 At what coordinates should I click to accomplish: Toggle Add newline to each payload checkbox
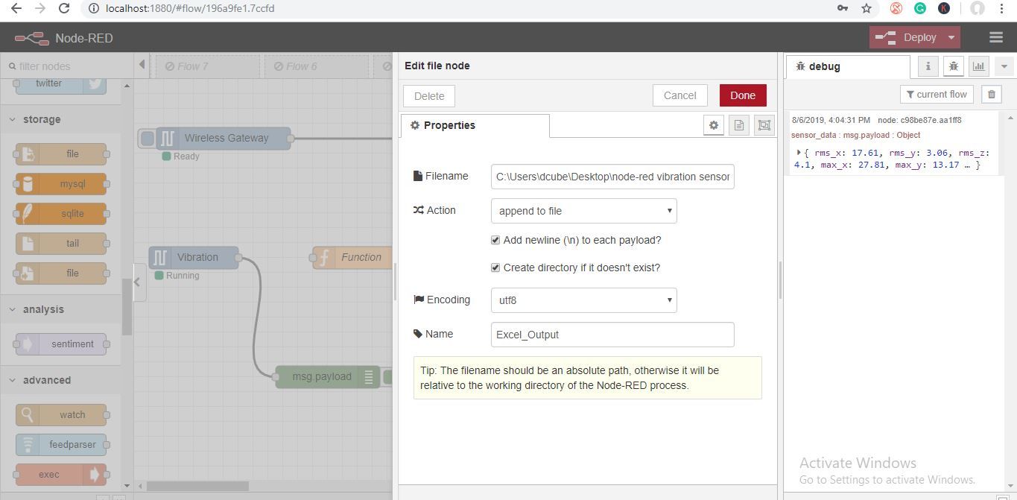(495, 240)
